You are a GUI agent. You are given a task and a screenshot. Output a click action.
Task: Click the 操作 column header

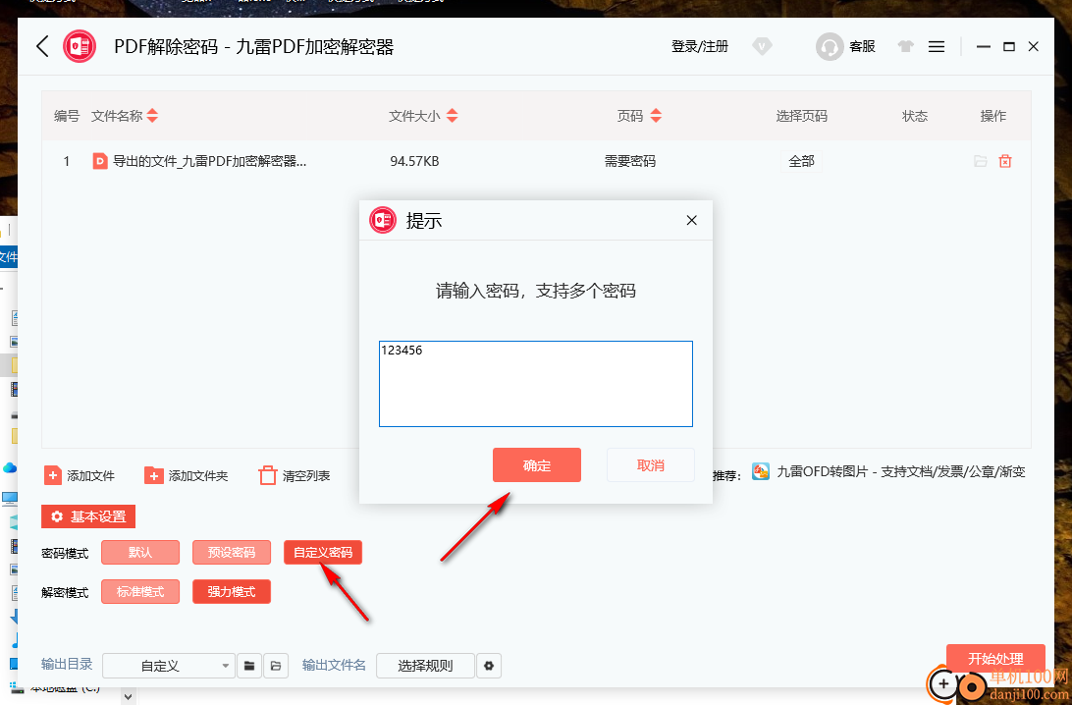[992, 116]
